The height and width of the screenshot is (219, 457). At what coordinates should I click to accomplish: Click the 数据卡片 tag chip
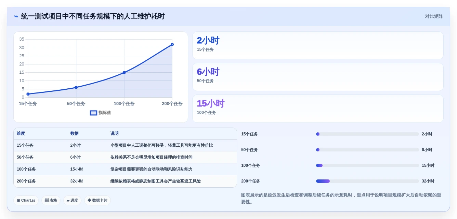click(x=97, y=201)
